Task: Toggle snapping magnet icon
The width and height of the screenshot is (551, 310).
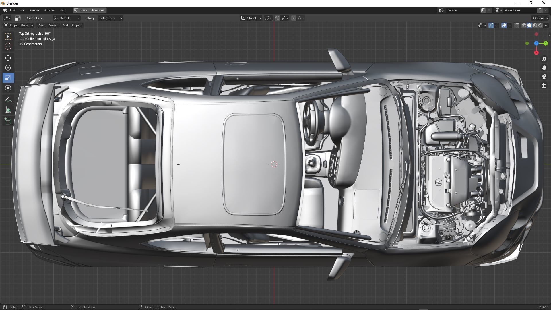Action: pyautogui.click(x=277, y=18)
